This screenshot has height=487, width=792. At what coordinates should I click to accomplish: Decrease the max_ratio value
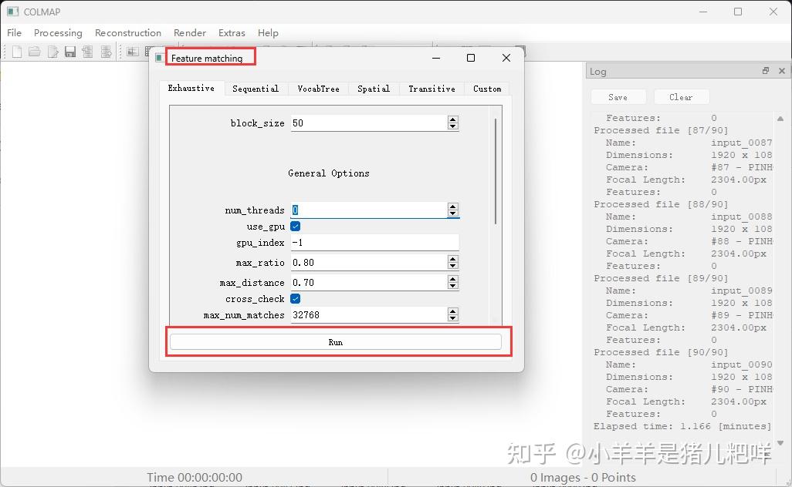click(x=453, y=266)
